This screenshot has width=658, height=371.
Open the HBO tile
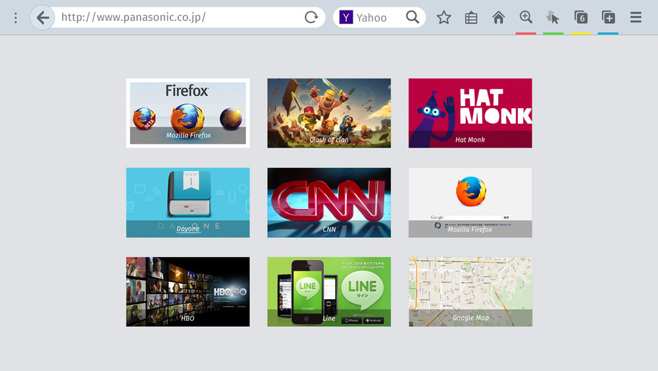coord(188,291)
